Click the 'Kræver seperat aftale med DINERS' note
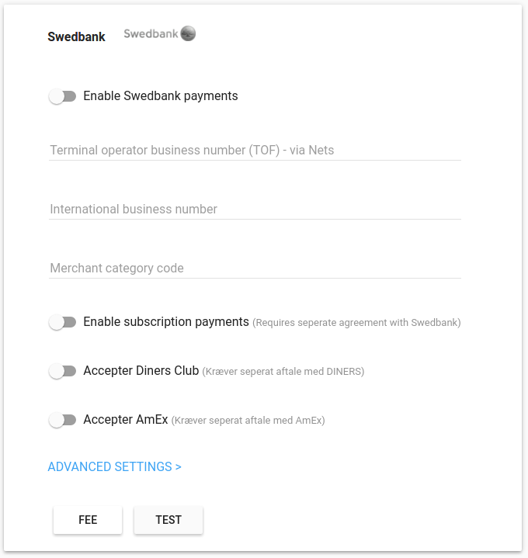This screenshot has height=558, width=528. coord(283,372)
